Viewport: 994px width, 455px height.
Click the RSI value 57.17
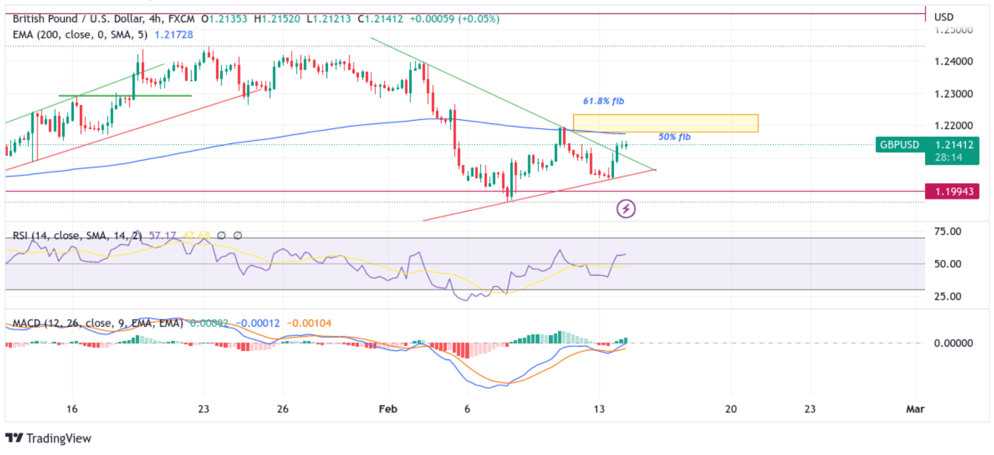[163, 235]
